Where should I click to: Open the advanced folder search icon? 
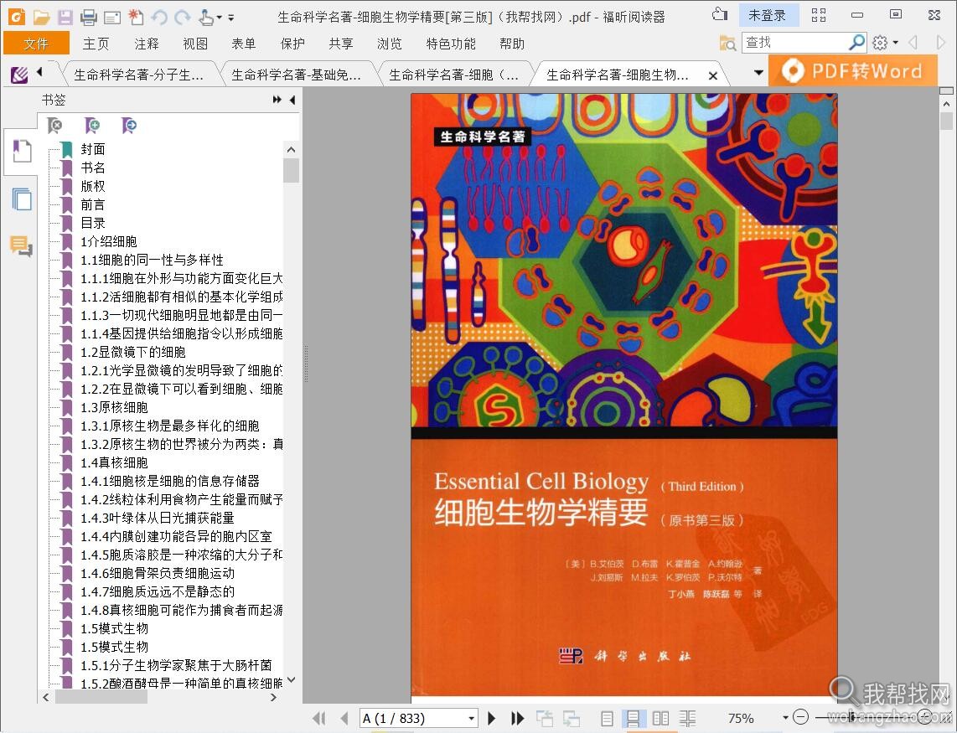(727, 43)
